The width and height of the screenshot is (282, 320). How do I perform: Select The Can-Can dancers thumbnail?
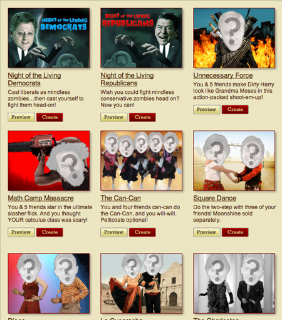click(142, 161)
